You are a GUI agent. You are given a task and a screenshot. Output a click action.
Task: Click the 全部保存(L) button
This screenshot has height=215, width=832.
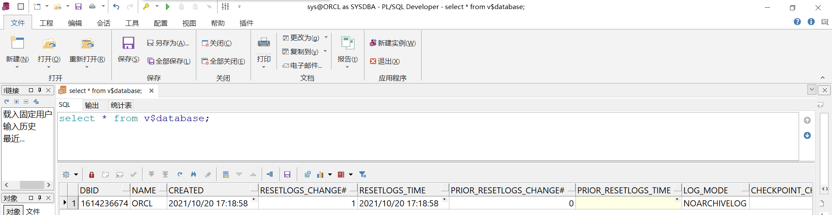(x=169, y=61)
